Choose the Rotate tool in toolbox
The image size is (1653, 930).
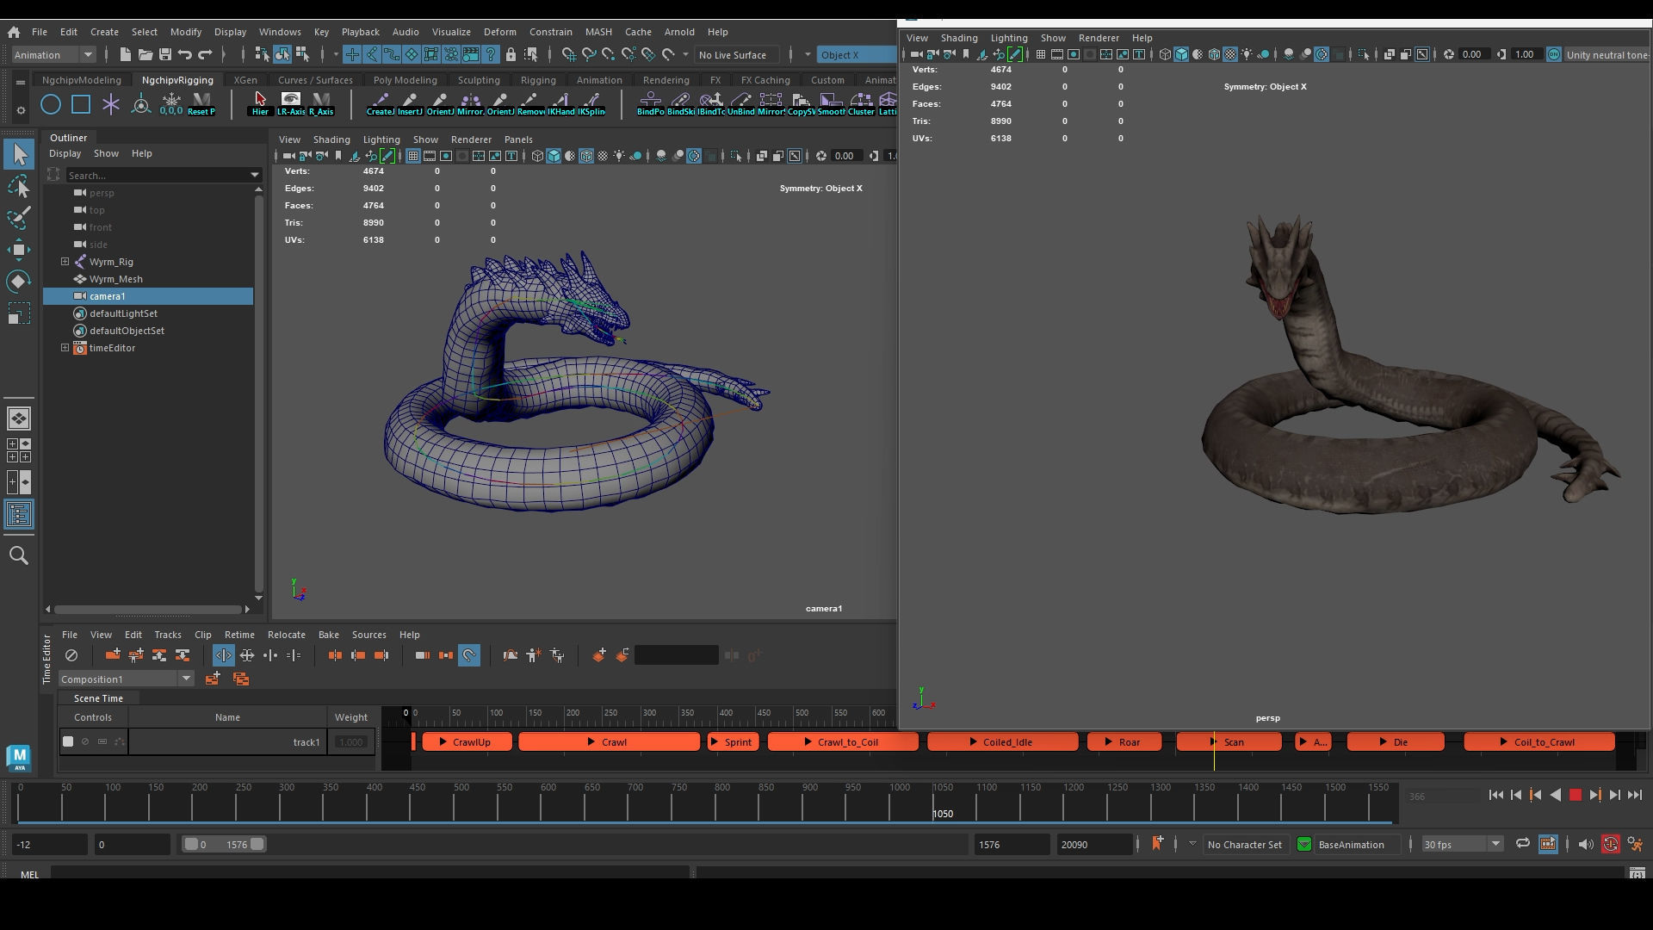[x=19, y=282]
